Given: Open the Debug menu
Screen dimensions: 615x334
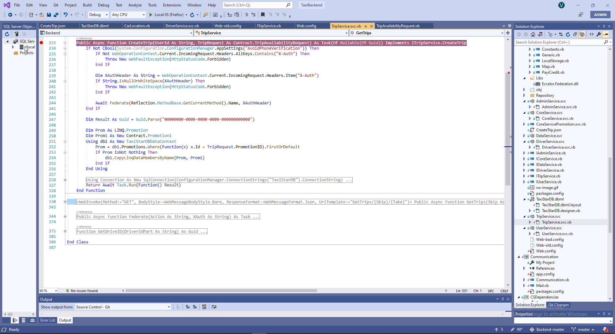Looking at the screenshot, I should (x=103, y=5).
